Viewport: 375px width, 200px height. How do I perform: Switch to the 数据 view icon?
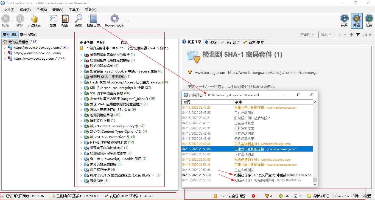(344, 18)
